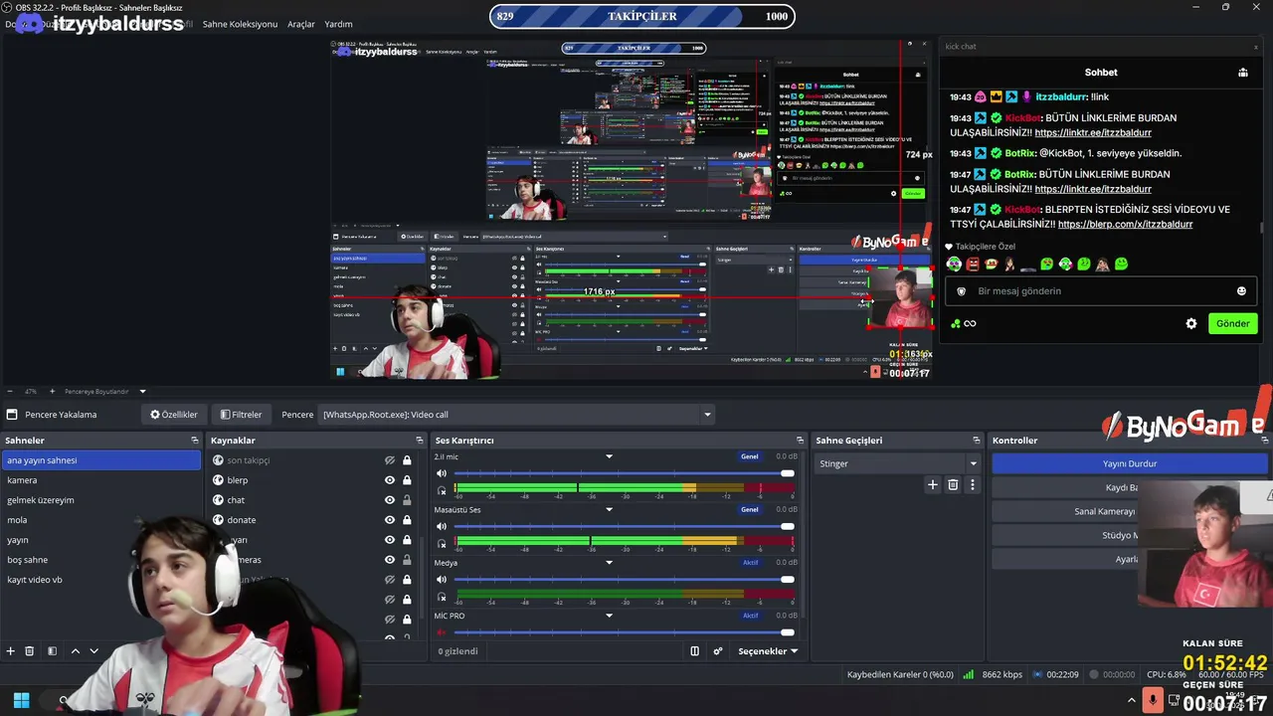Hide the donate source
Screen dimensions: 1273x716
coord(390,520)
